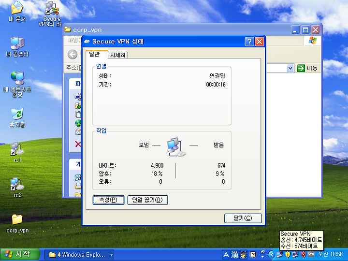The height and width of the screenshot is (261, 348).
Task: Select the corp_vpn folder on desktop
Action: click(x=17, y=224)
